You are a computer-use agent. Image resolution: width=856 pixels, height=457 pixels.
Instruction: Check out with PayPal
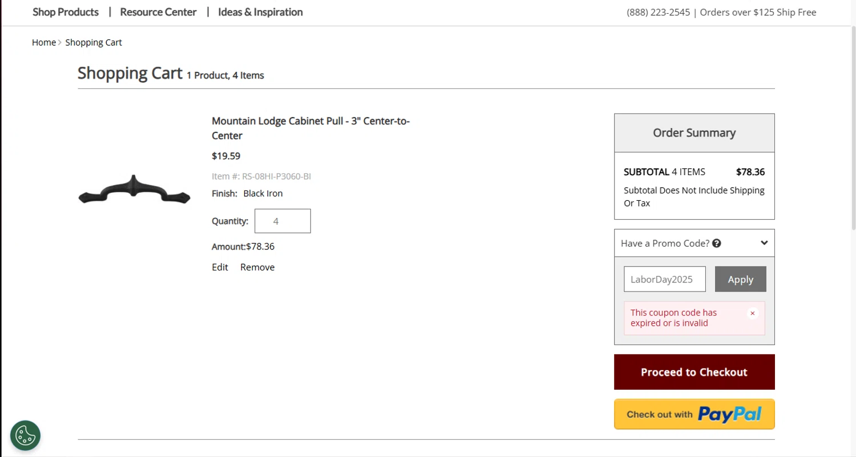tap(694, 414)
